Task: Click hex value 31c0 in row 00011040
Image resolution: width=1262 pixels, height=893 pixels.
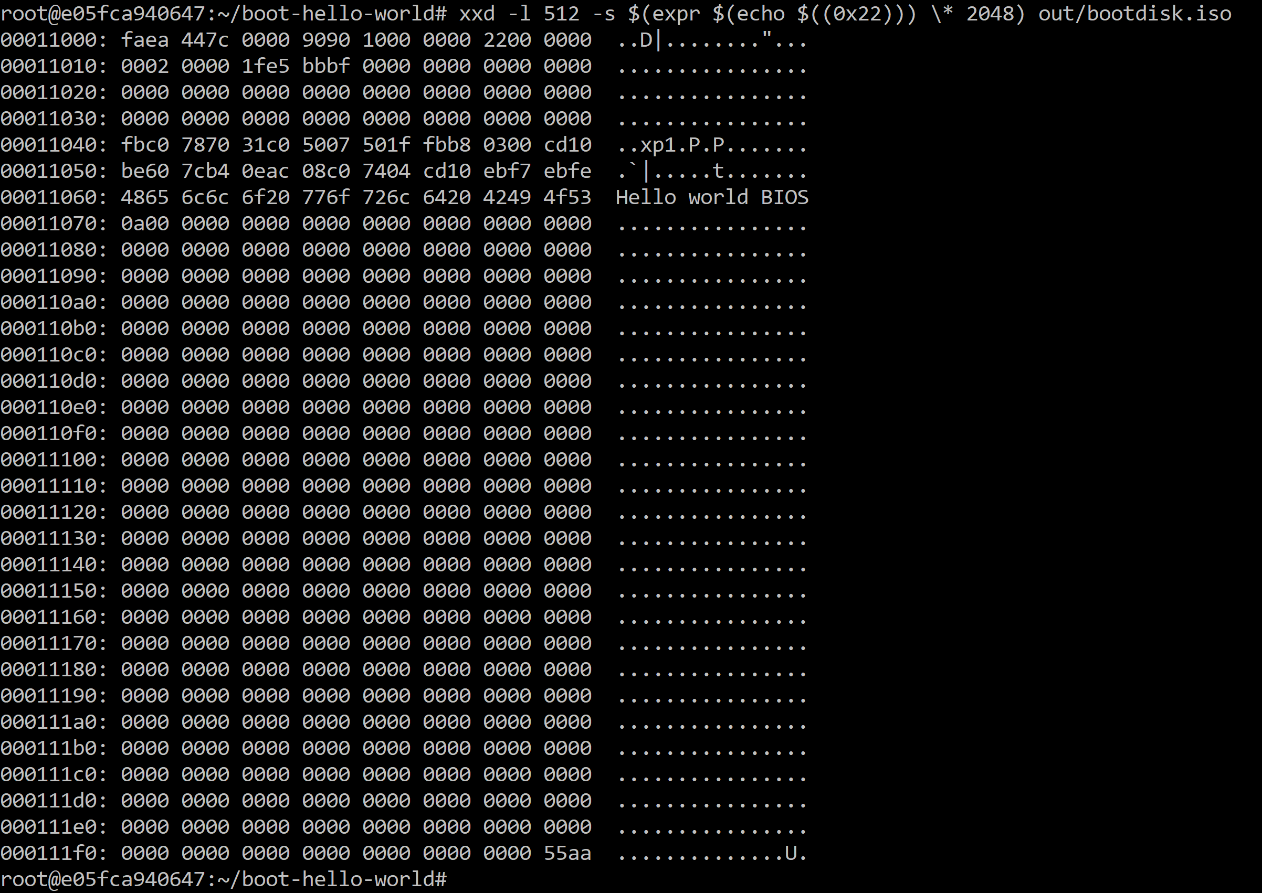Action: (x=266, y=145)
